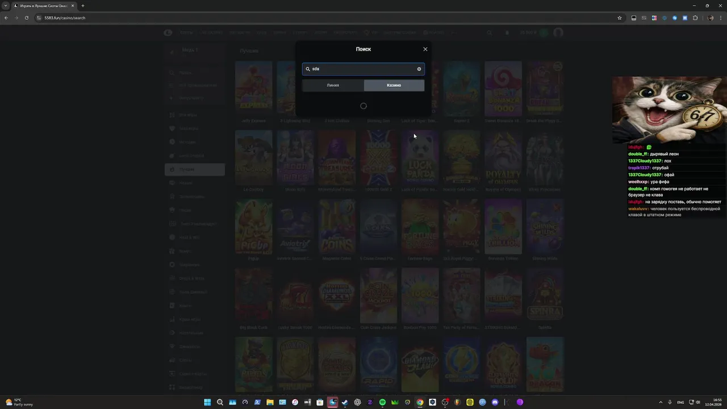Open File Explorer from the taskbar
The width and height of the screenshot is (727, 409).
(270, 402)
